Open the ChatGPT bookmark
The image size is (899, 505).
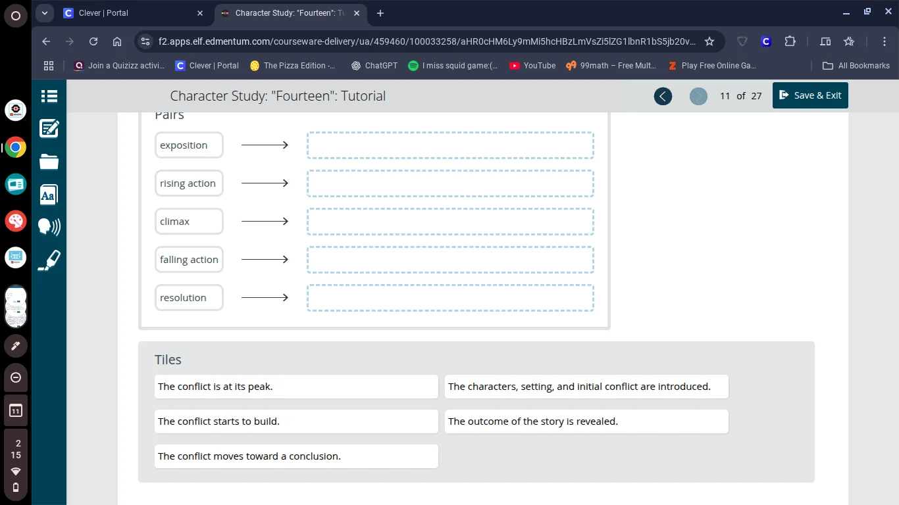374,66
